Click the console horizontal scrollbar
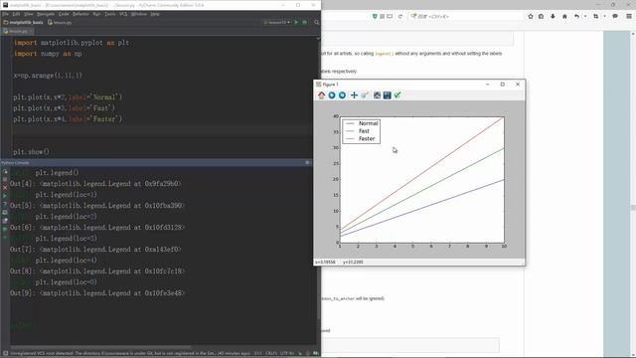Image resolution: width=636 pixels, height=358 pixels. pyautogui.click(x=100, y=347)
